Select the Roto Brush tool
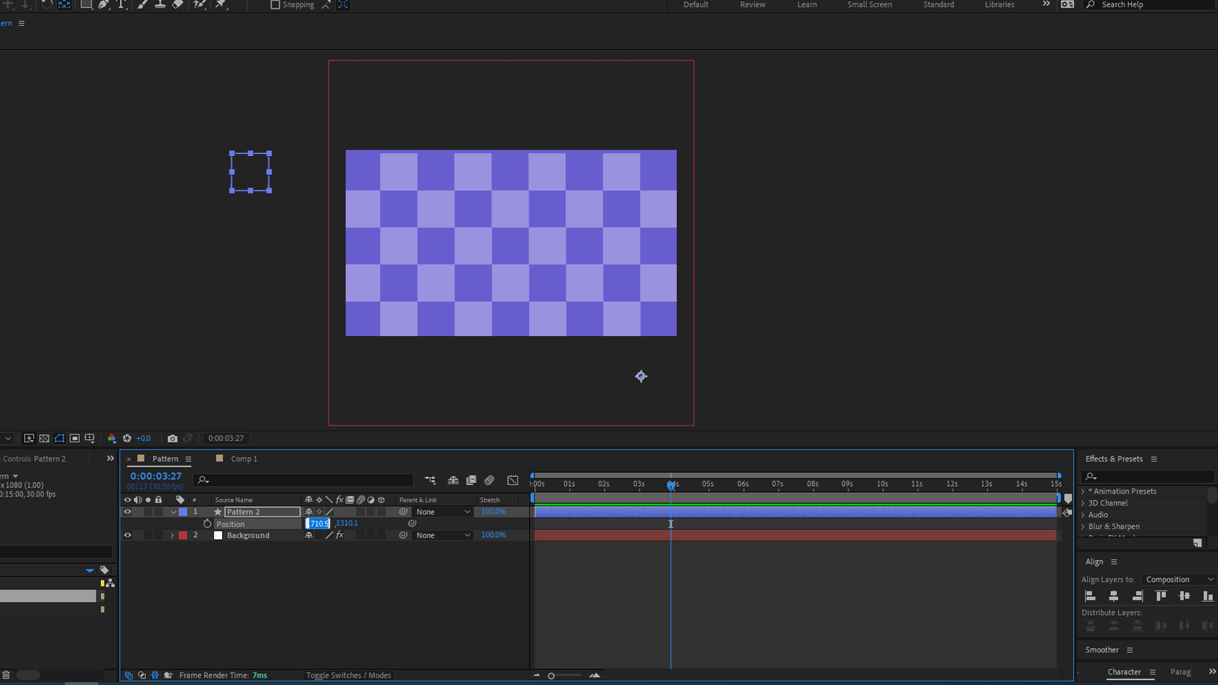The image size is (1218, 685). pyautogui.click(x=199, y=5)
